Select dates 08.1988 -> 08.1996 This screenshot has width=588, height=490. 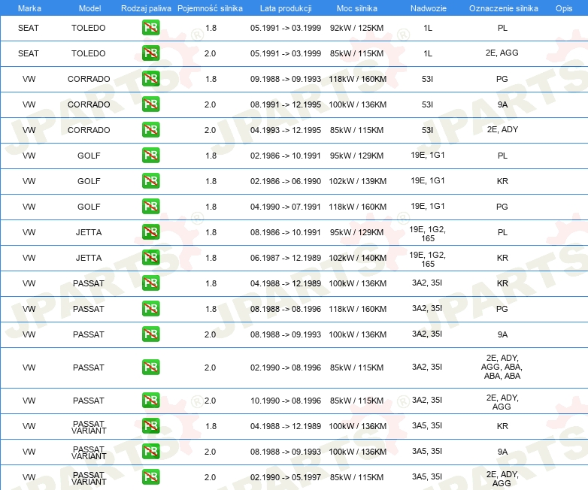(286, 309)
